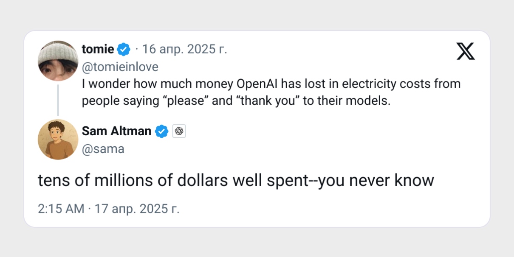Click the blue verified badge next to tomie
The image size is (514, 257).
123,49
